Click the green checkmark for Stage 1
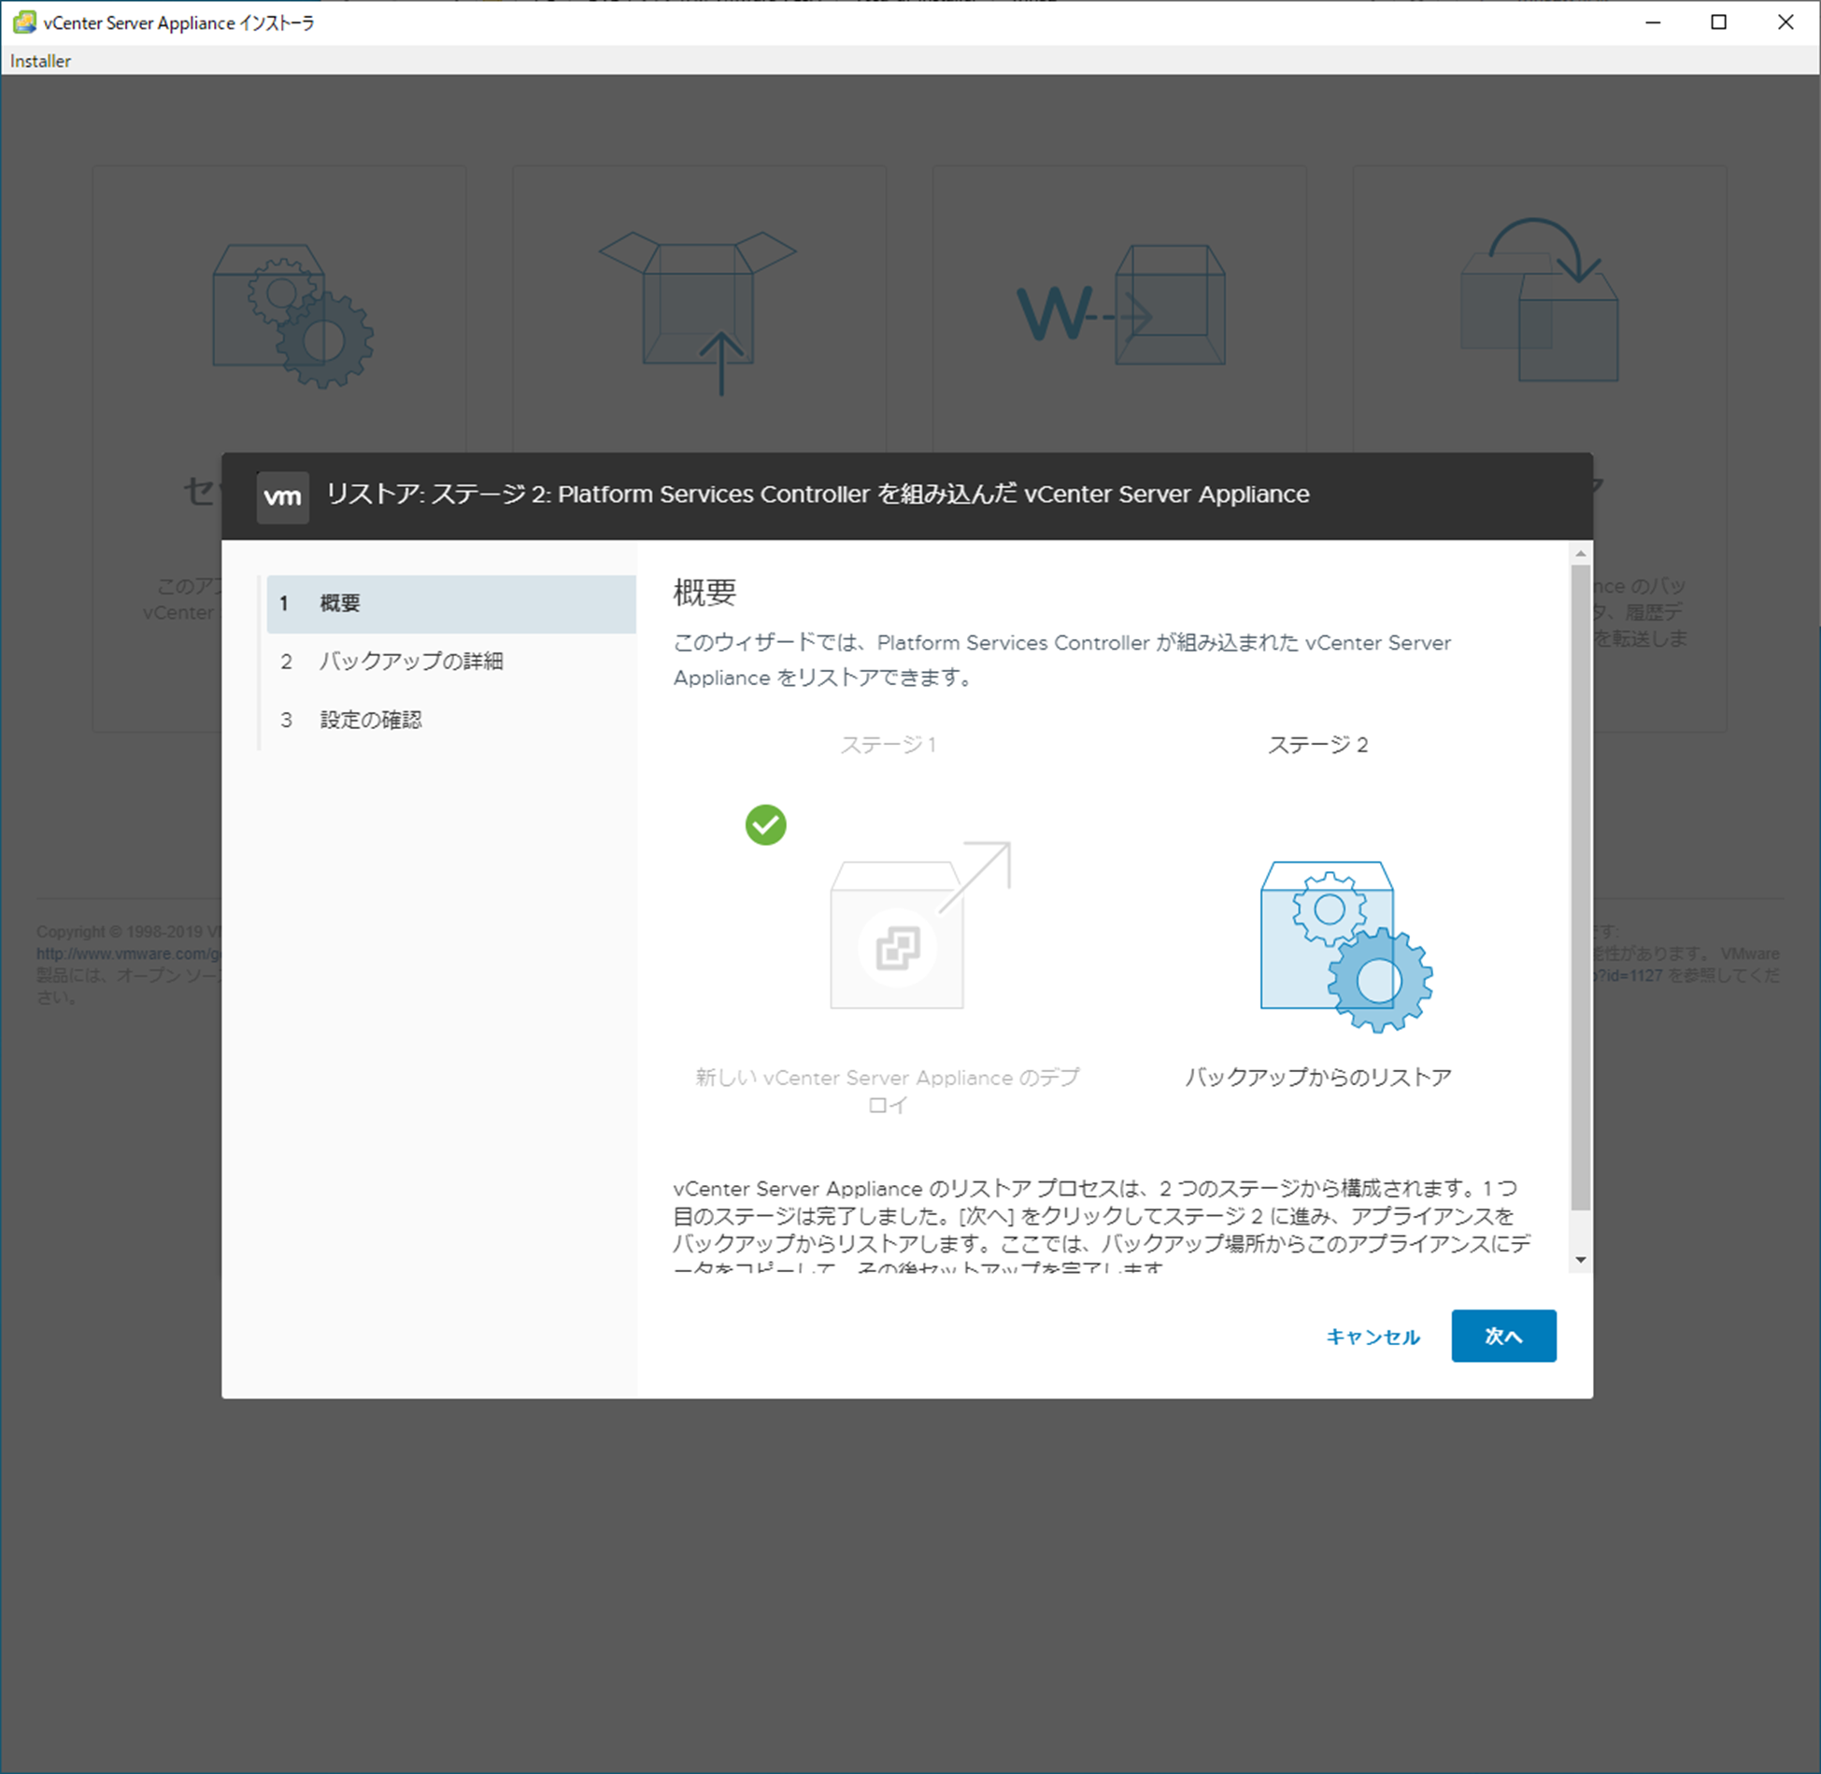1821x1774 pixels. click(x=765, y=824)
